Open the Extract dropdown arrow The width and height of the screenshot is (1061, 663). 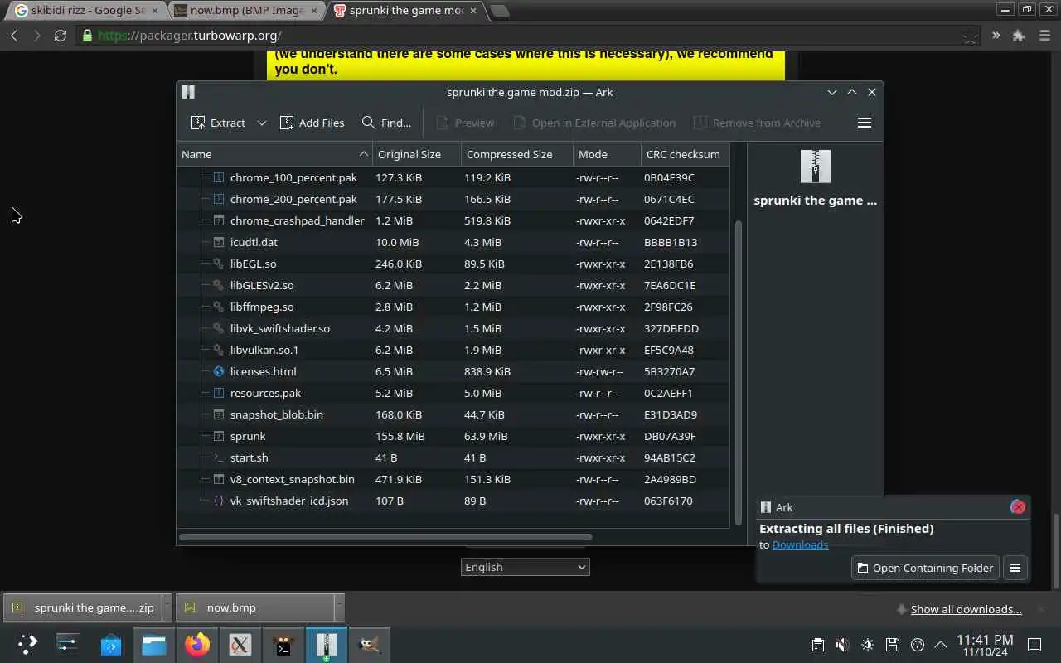[x=261, y=123]
